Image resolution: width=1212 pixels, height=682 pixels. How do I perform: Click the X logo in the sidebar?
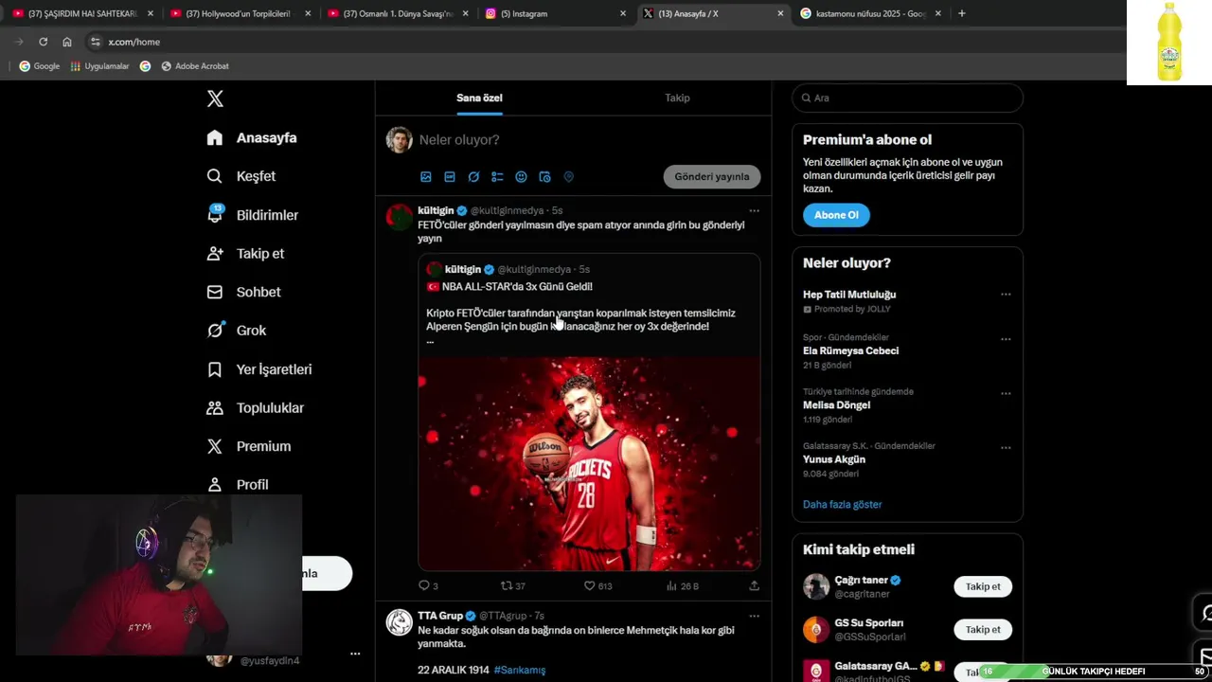(x=215, y=99)
